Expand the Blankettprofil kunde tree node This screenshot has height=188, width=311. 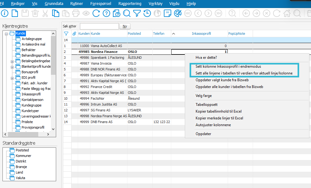point(12,67)
